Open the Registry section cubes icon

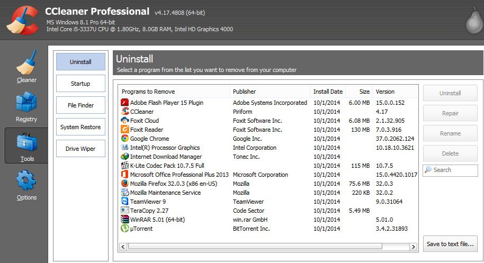point(26,102)
